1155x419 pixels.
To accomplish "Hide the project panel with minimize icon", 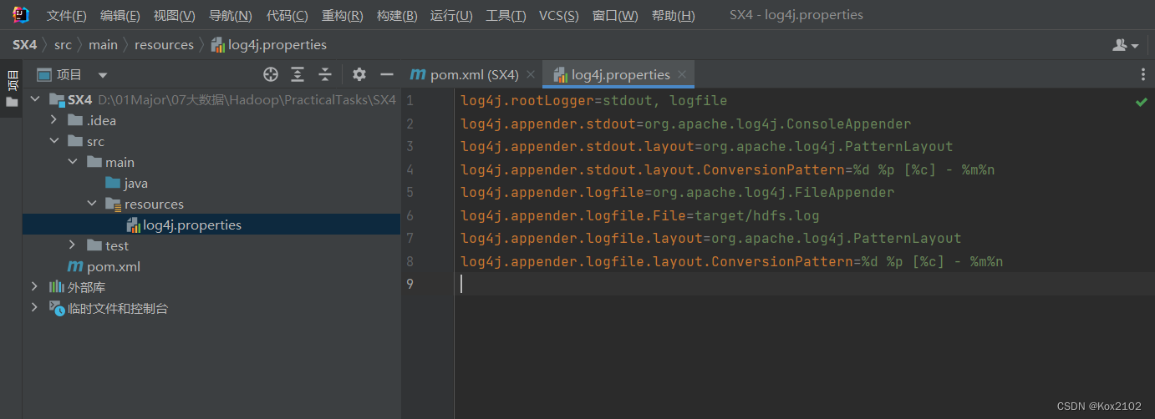I will tap(386, 75).
